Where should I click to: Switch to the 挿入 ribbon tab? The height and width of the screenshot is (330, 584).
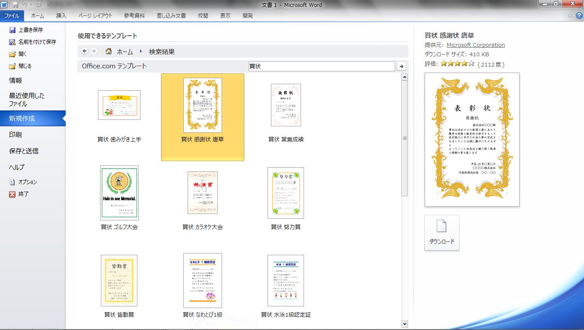tap(61, 15)
